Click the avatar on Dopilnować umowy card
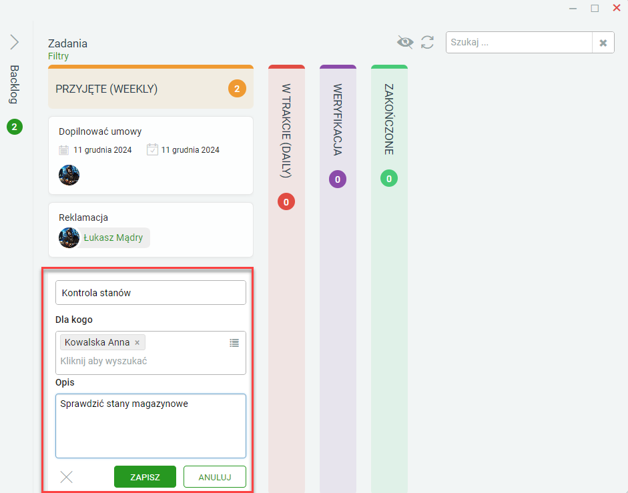 coord(69,175)
